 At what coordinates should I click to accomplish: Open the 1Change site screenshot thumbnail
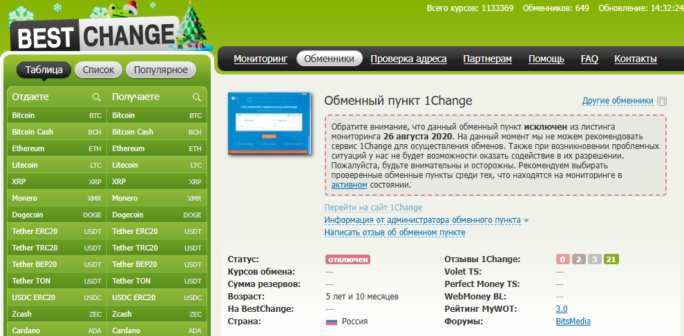[269, 123]
